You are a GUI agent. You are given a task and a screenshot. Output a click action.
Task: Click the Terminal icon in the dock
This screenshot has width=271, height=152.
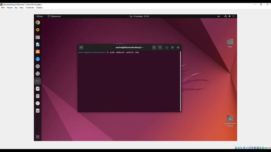(38, 81)
